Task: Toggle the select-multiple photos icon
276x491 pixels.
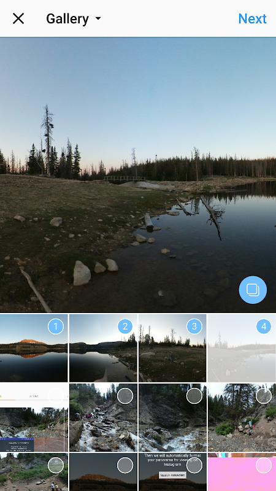Action: click(x=253, y=290)
